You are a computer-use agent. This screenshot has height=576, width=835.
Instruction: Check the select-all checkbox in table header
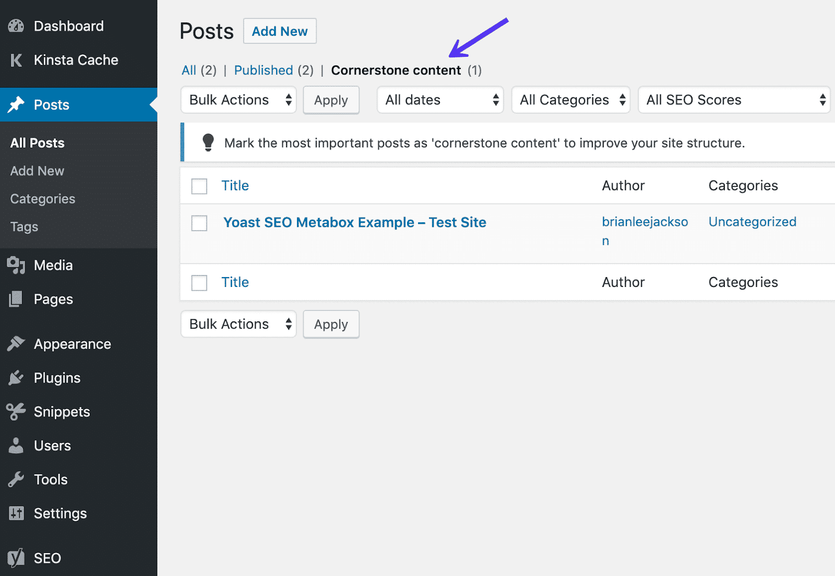pyautogui.click(x=199, y=186)
